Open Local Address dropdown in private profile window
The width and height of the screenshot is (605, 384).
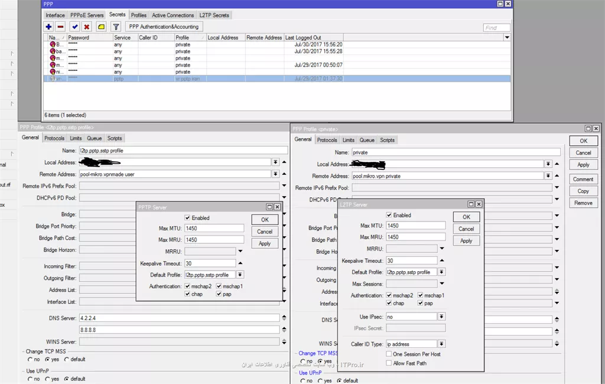548,164
